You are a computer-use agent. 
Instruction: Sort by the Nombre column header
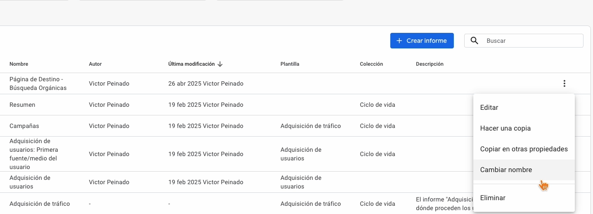pyautogui.click(x=19, y=64)
